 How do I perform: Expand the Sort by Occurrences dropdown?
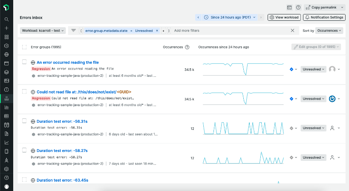[x=329, y=31]
